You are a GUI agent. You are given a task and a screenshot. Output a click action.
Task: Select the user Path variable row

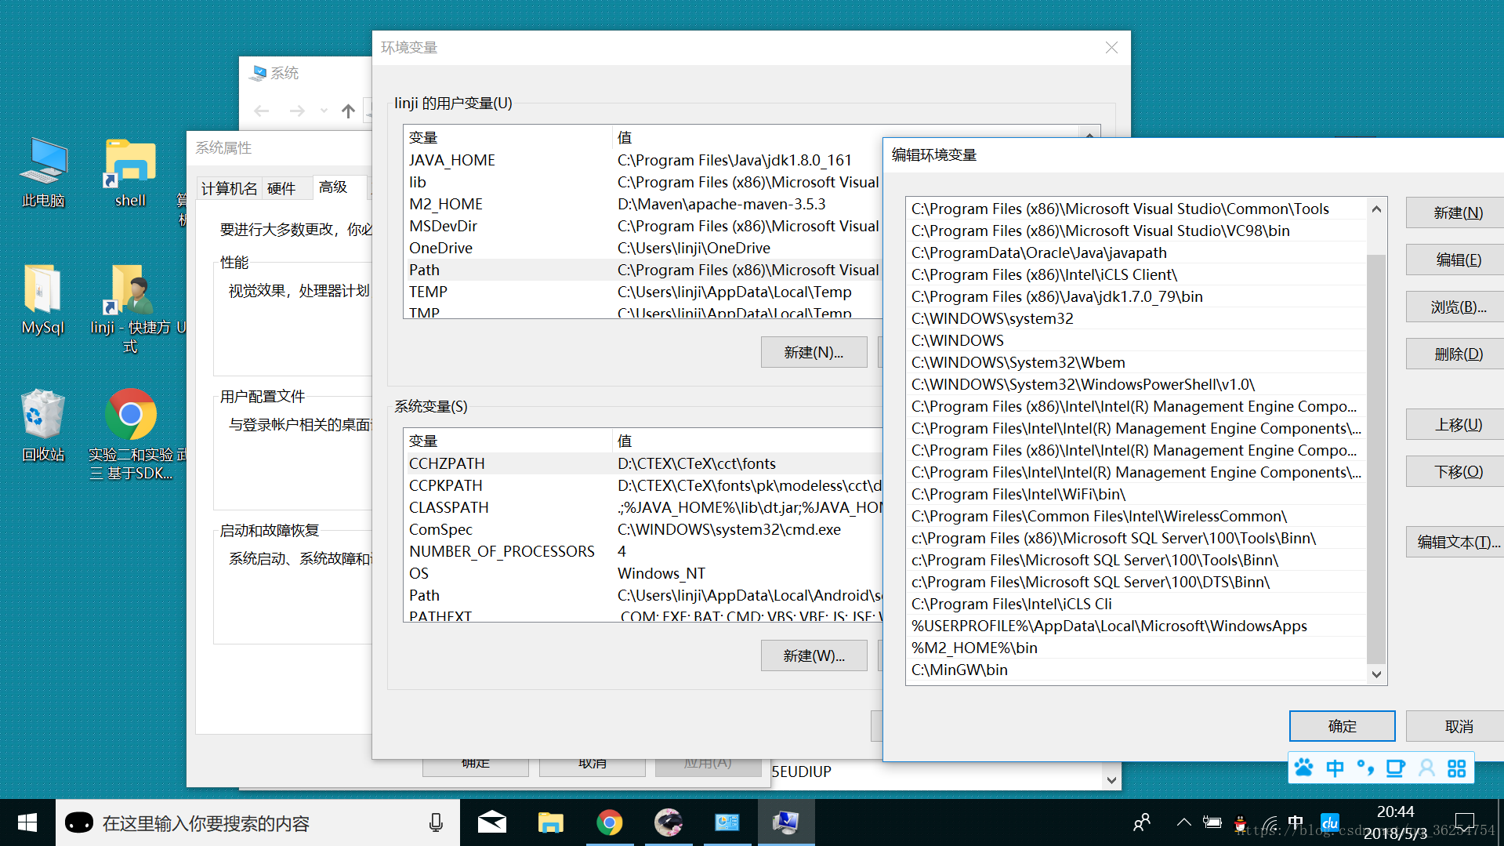coord(643,270)
